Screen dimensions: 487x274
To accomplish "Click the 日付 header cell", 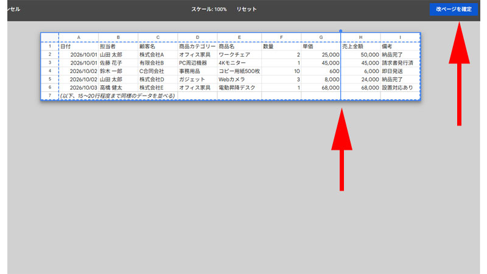I will (79, 46).
